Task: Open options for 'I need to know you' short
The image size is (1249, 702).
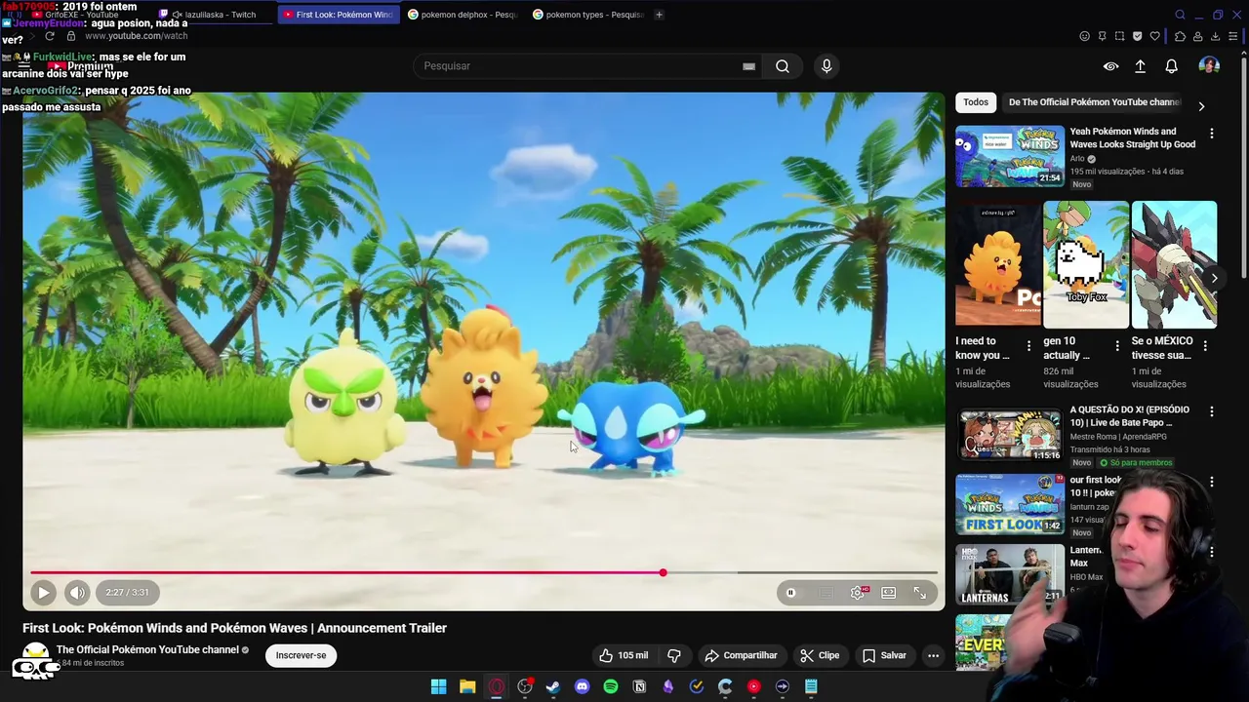Action: [x=1028, y=346]
